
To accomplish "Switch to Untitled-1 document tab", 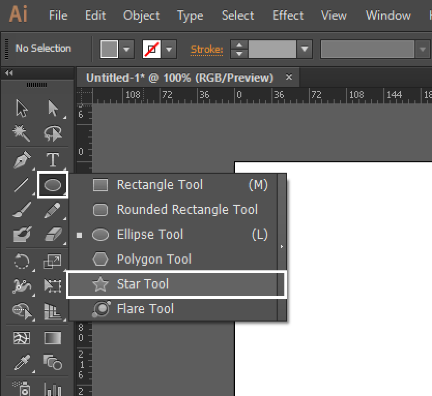I will pyautogui.click(x=180, y=78).
